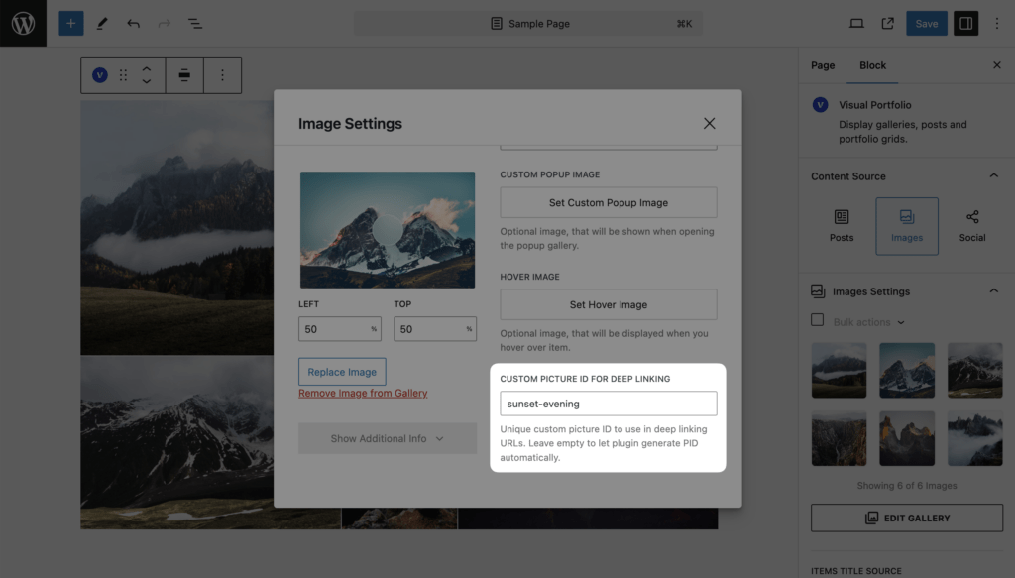Collapse the Content Source panel
This screenshot has width=1015, height=578.
(993, 175)
